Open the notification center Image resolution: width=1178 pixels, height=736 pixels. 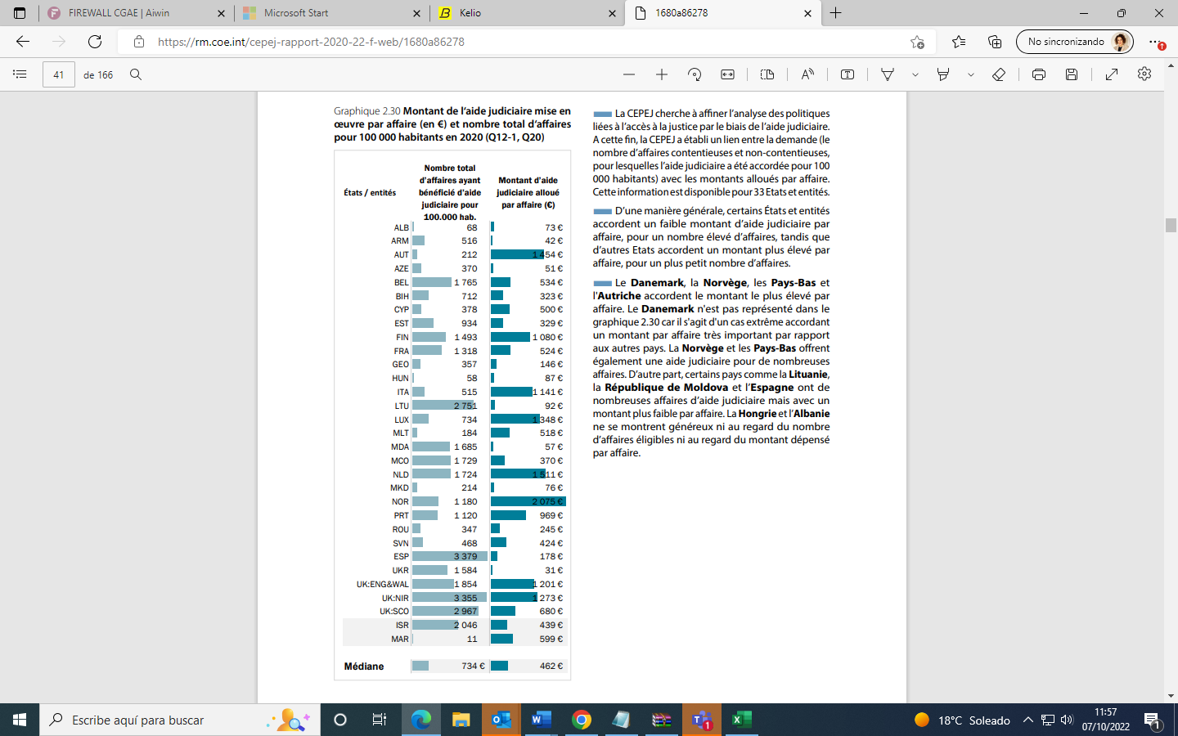click(x=1153, y=720)
